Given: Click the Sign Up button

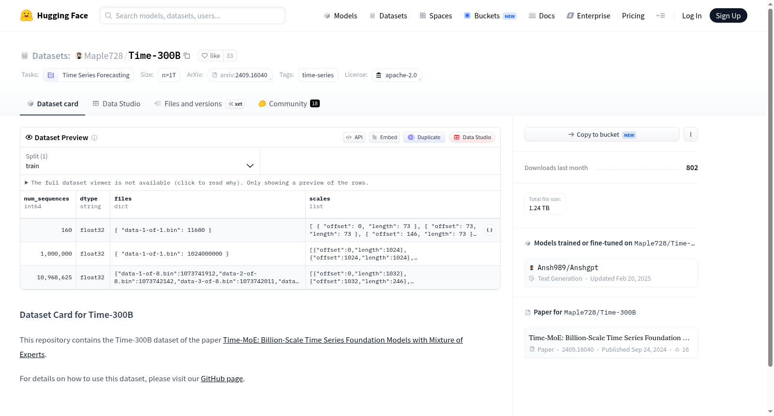Looking at the screenshot, I should (728, 16).
